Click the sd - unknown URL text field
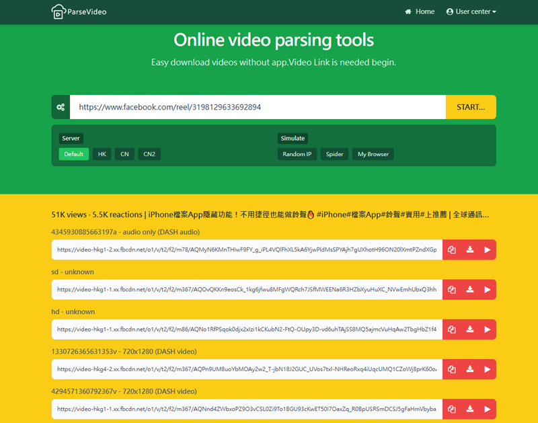This screenshot has height=423, width=538. click(247, 290)
